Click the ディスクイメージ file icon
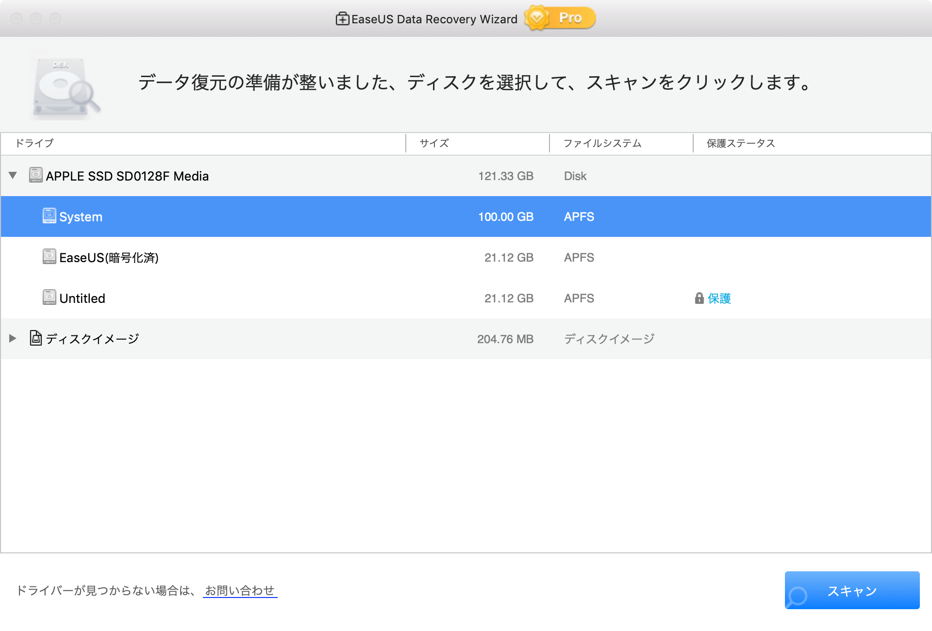 35,338
